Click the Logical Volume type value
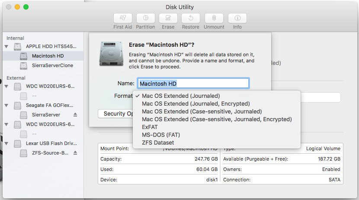The height and width of the screenshot is (200, 359). (x=323, y=148)
